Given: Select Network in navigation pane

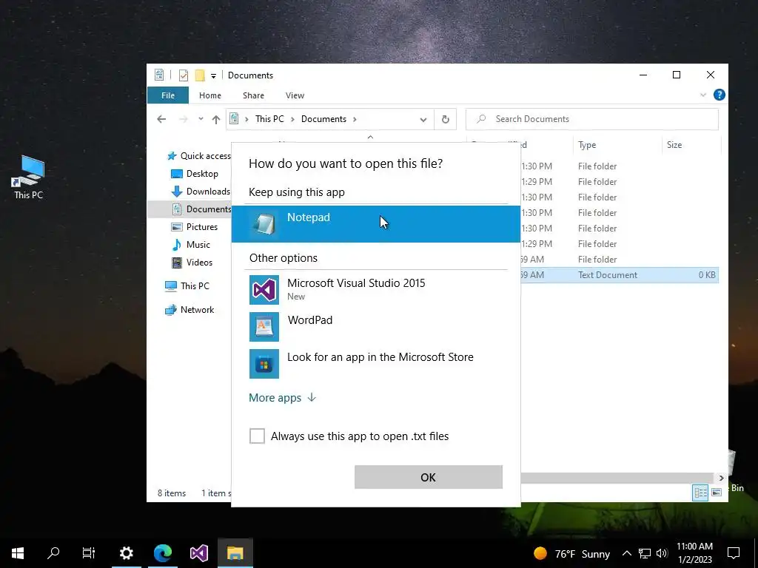Looking at the screenshot, I should click(189, 310).
